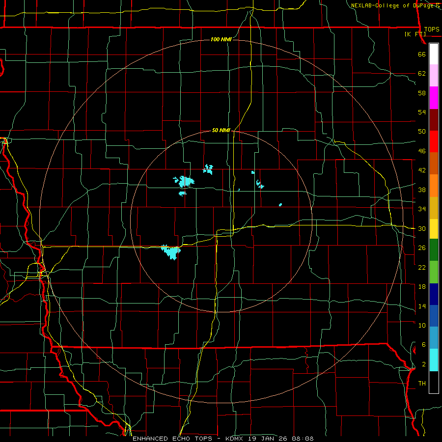The width and height of the screenshot is (442, 442).
Task: Select the medium blue legend swatch above 10
Action: point(434,316)
